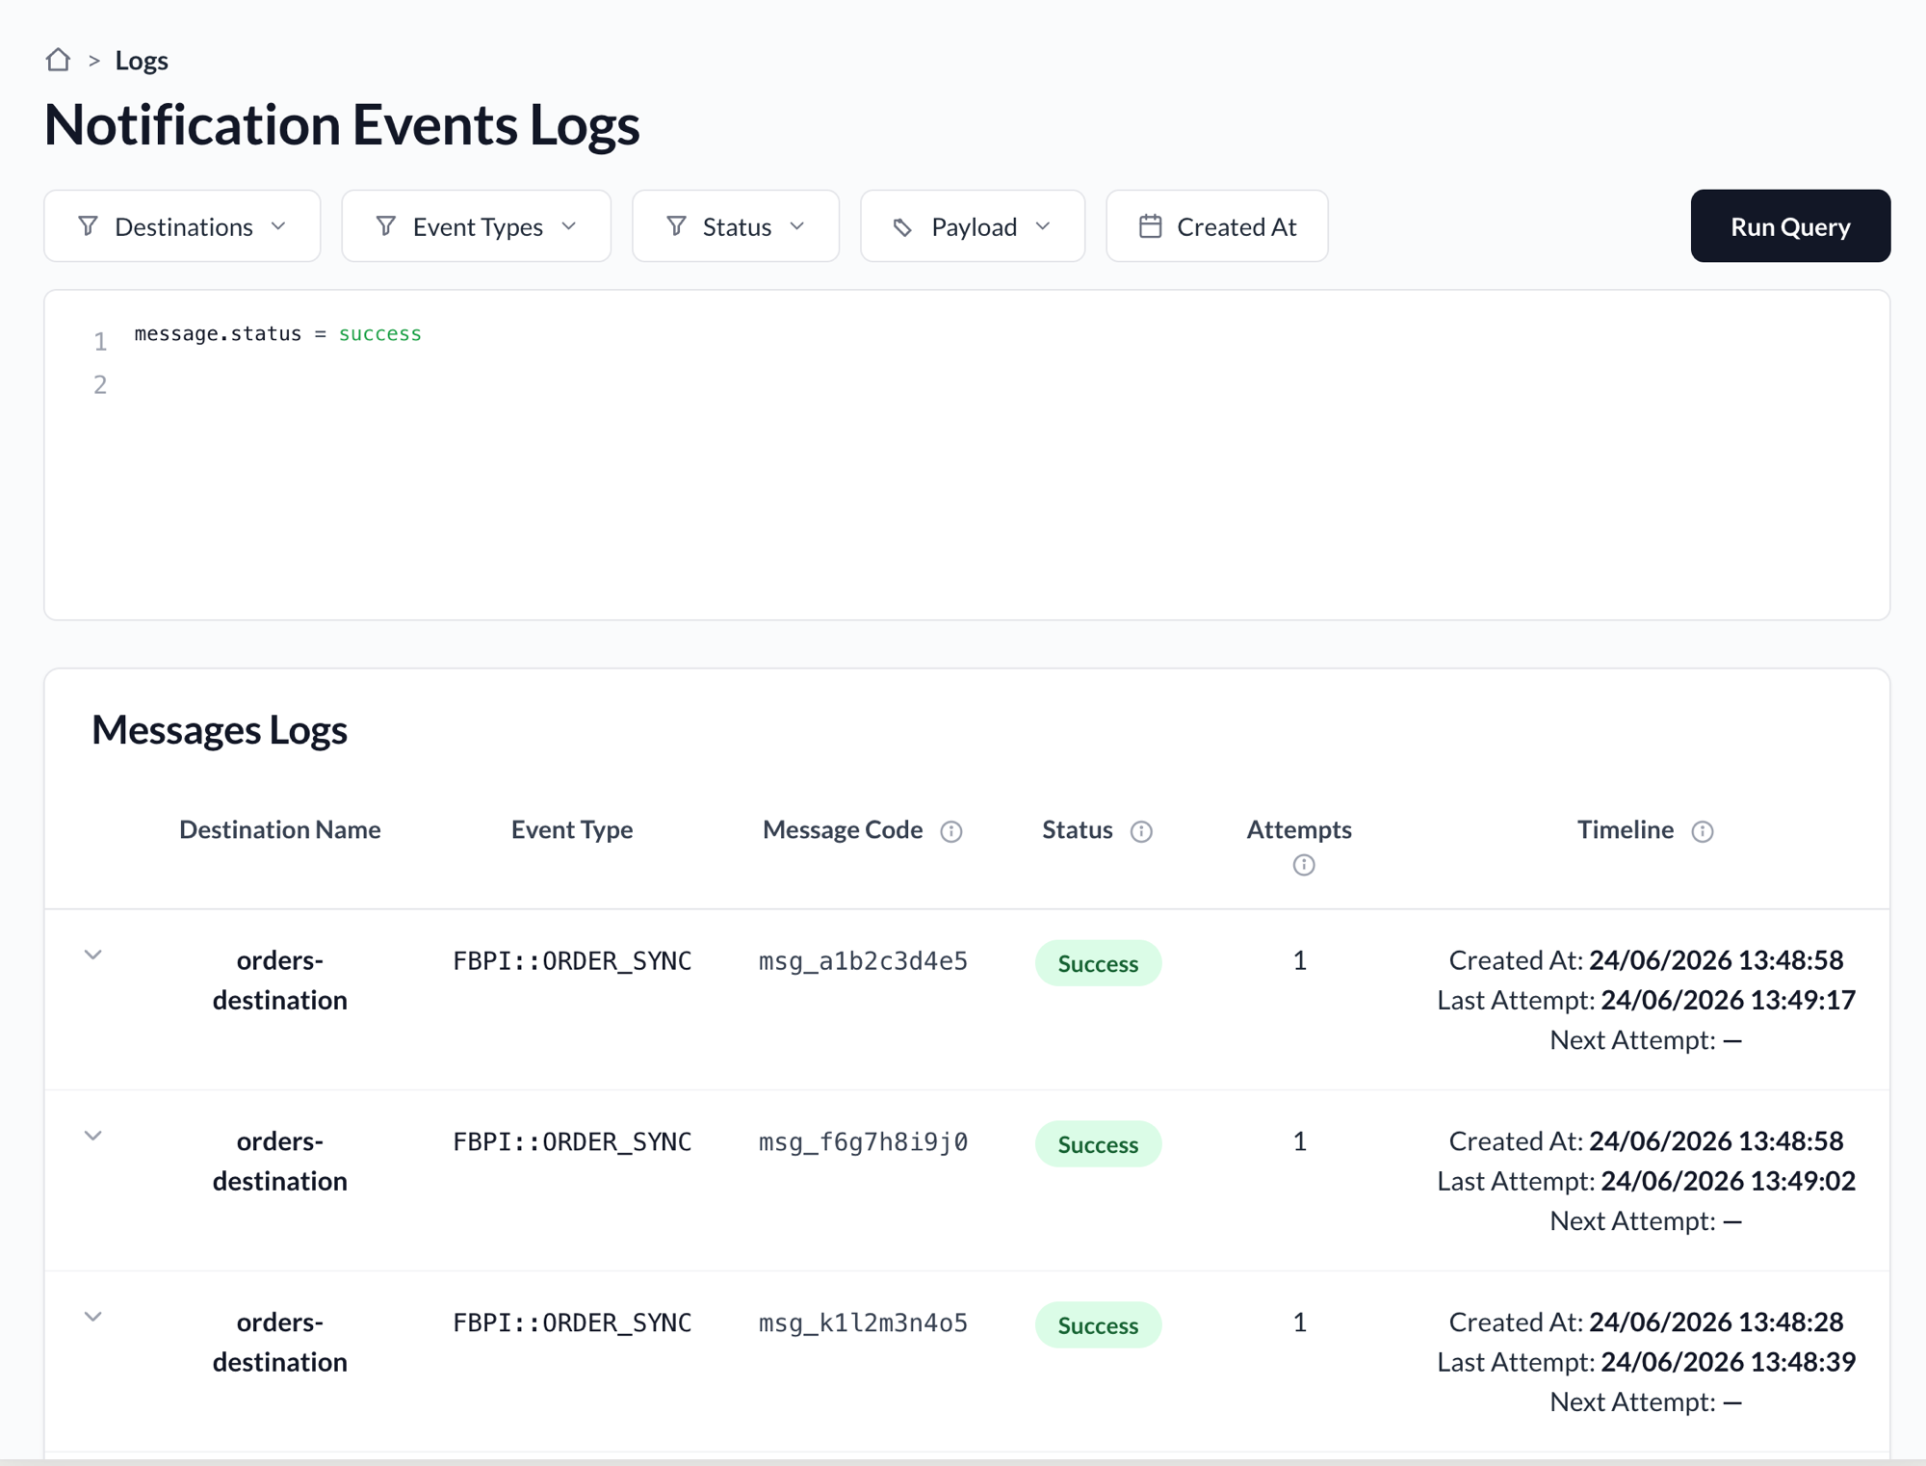Click Created At 24/06/2026 13:48:28 timestamp
Viewport: 1926px width, 1466px height.
click(x=1716, y=1322)
